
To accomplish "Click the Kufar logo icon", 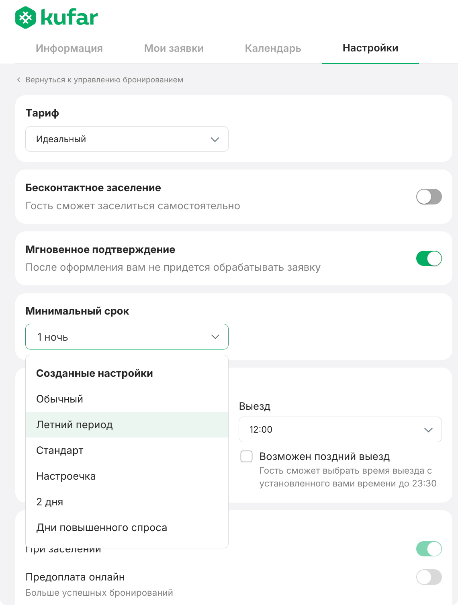I will pos(26,18).
